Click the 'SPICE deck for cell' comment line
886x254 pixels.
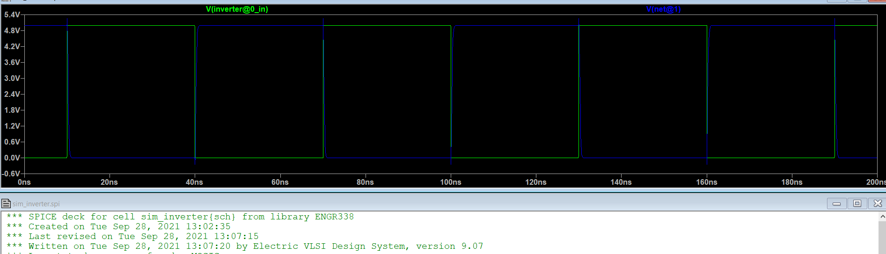191,217
